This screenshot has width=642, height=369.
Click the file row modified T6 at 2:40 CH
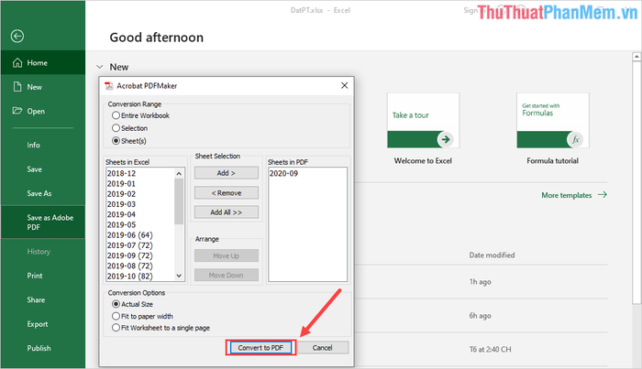[481, 350]
